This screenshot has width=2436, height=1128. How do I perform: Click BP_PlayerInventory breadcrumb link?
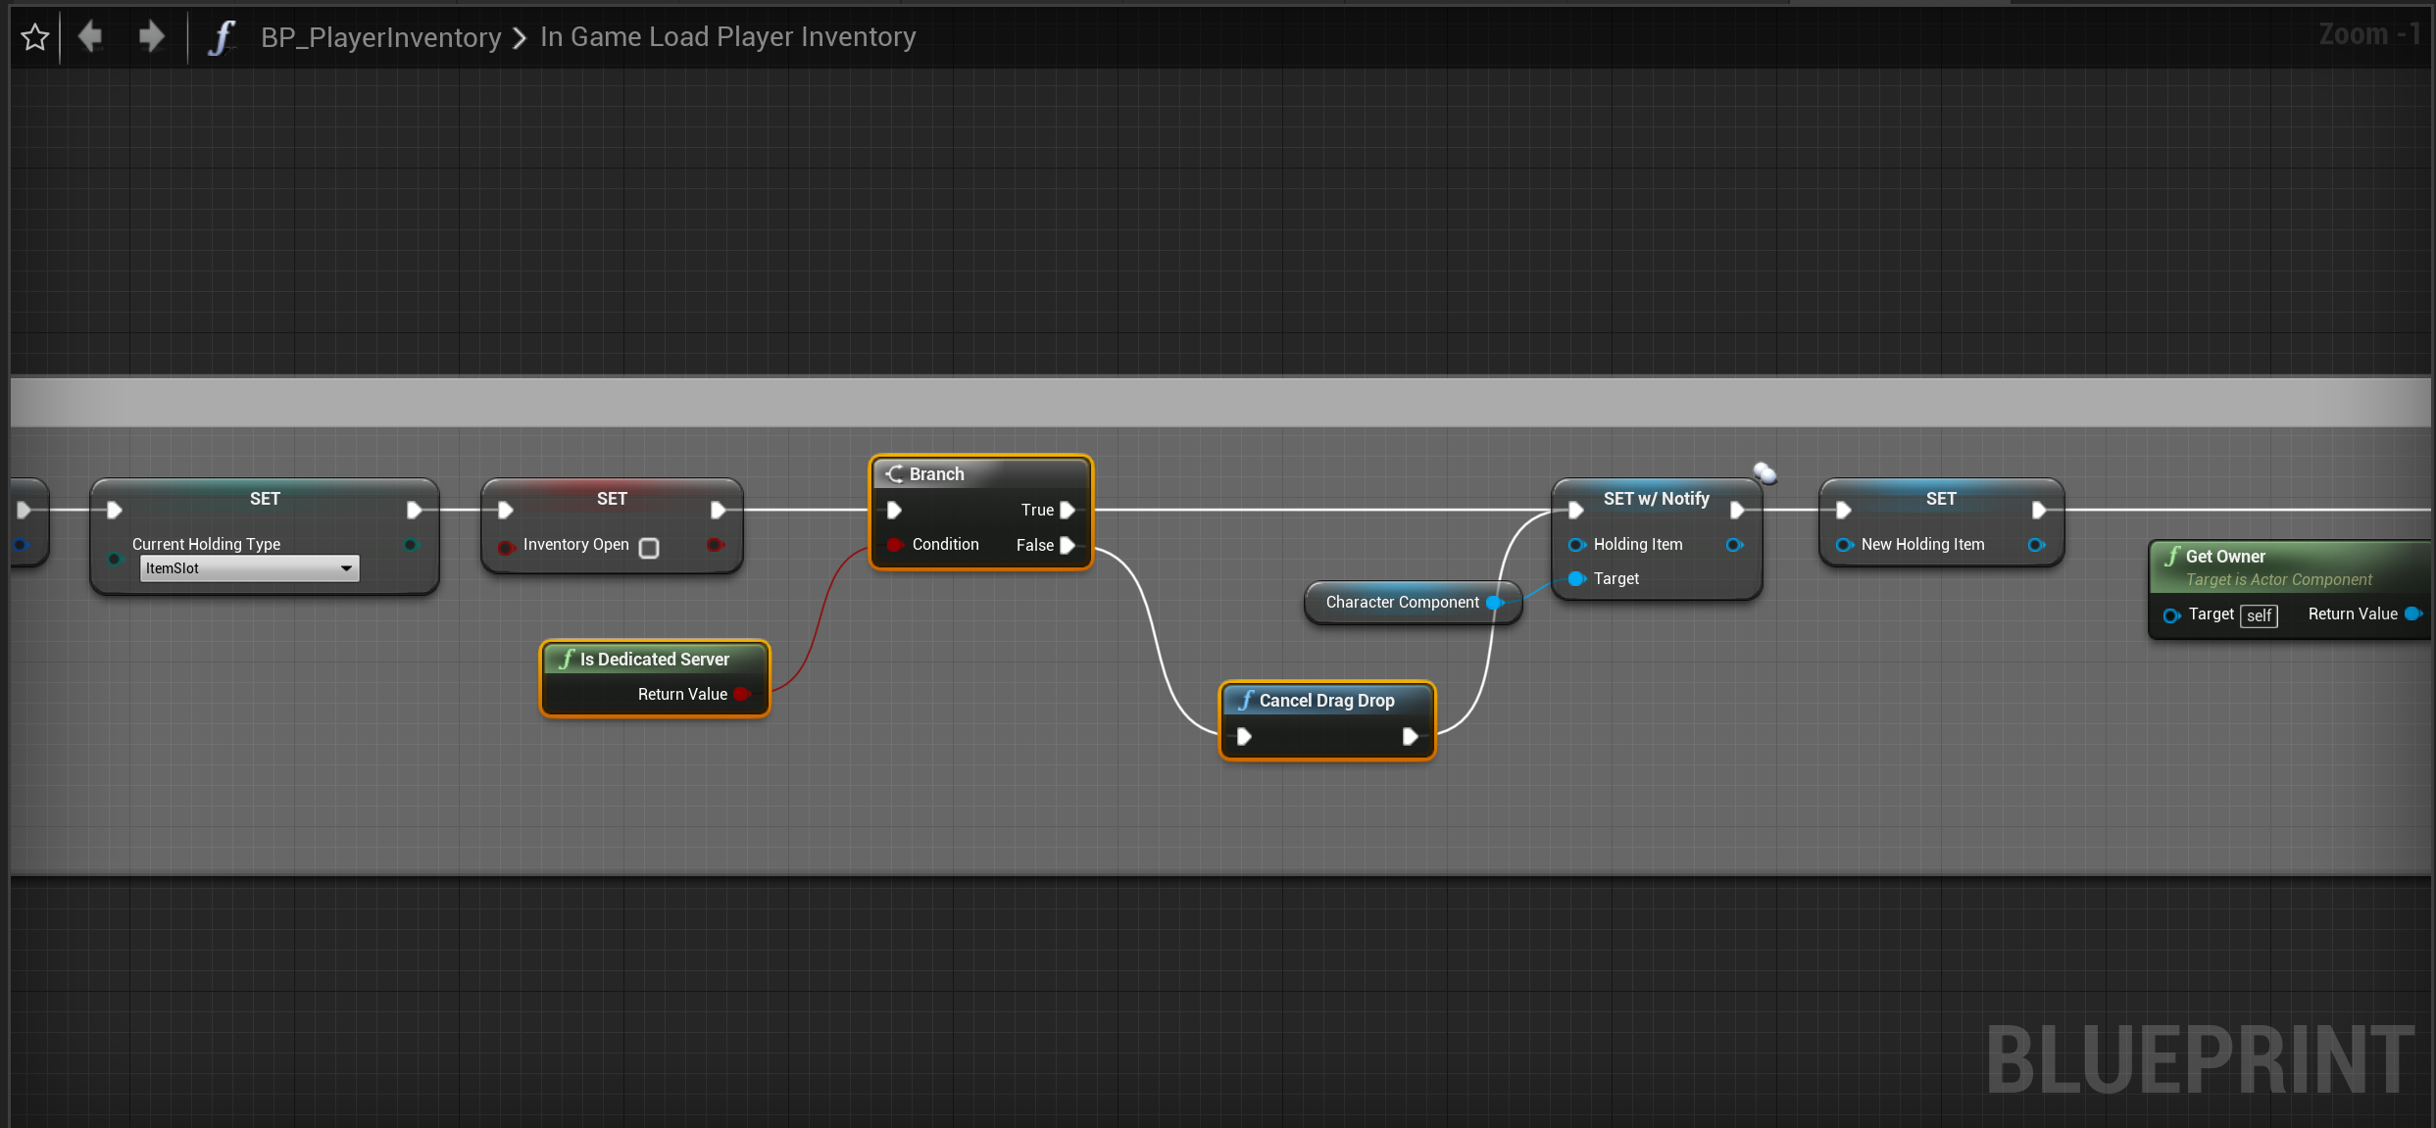pyautogui.click(x=380, y=37)
